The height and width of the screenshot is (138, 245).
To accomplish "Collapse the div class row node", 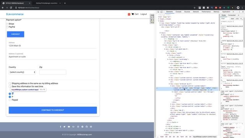I will coord(163,45).
